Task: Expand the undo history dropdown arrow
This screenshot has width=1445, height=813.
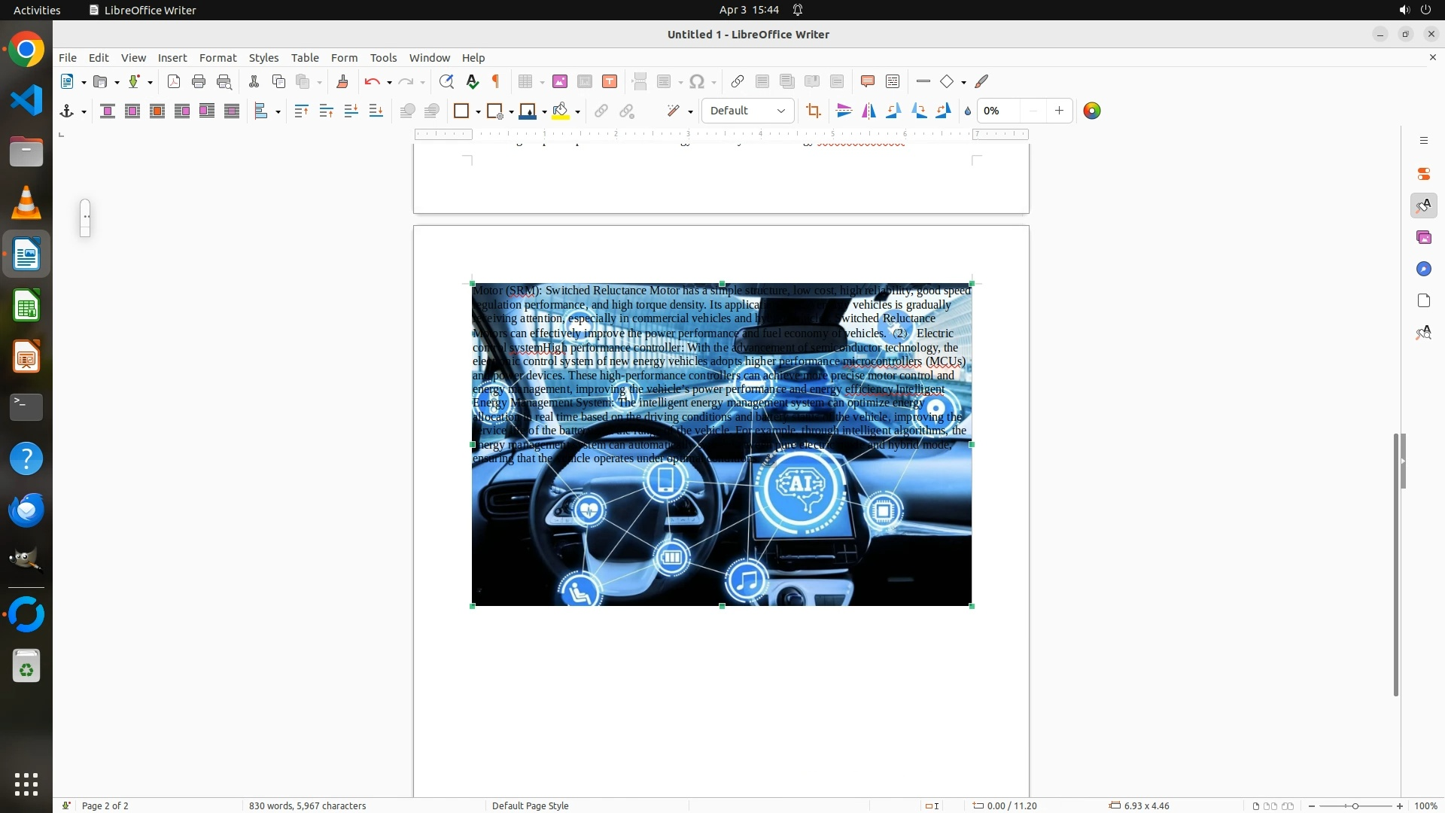Action: (x=389, y=83)
